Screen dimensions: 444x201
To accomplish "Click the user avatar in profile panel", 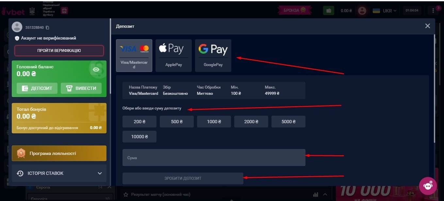I will [17, 27].
